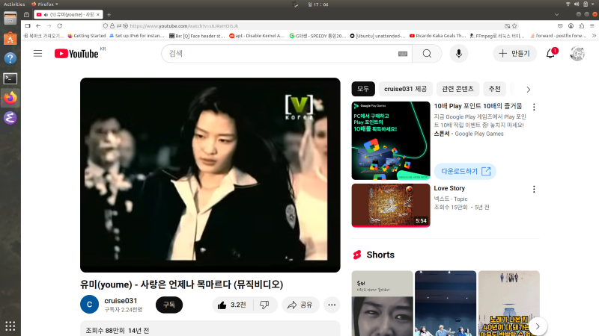This screenshot has height=336, width=599.
Task: Open the Love Story video thumbnail
Action: [x=391, y=205]
